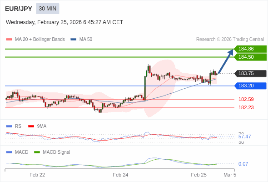This screenshot has height=182, width=268.
Task: Click the 184.50 resistance price tag
Action: (250, 57)
